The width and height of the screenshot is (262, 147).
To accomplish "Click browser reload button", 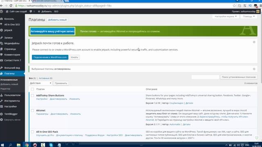I will click(x=11, y=6).
